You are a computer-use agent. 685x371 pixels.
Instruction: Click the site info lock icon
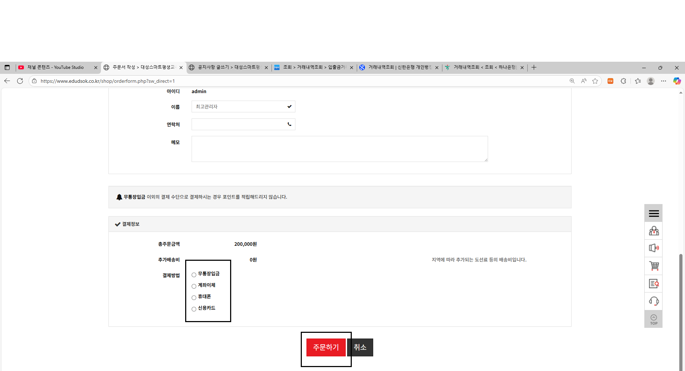34,81
